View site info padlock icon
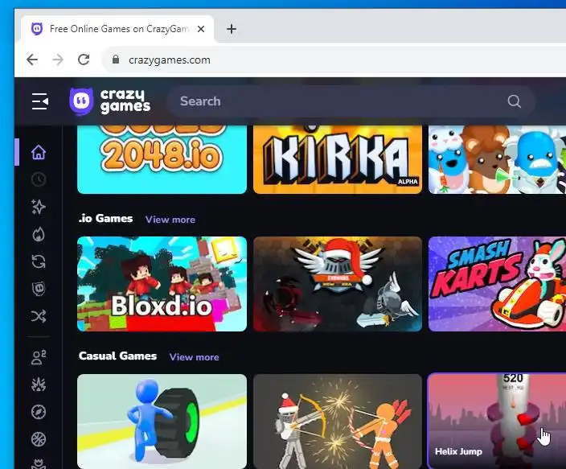Image resolution: width=566 pixels, height=469 pixels. coord(116,60)
